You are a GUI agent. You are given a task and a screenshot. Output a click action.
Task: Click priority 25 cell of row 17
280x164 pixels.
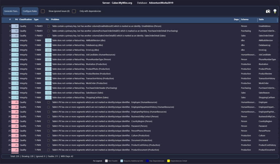15,102
